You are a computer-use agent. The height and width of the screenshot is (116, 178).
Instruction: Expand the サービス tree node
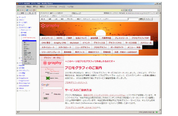(x=18, y=25)
